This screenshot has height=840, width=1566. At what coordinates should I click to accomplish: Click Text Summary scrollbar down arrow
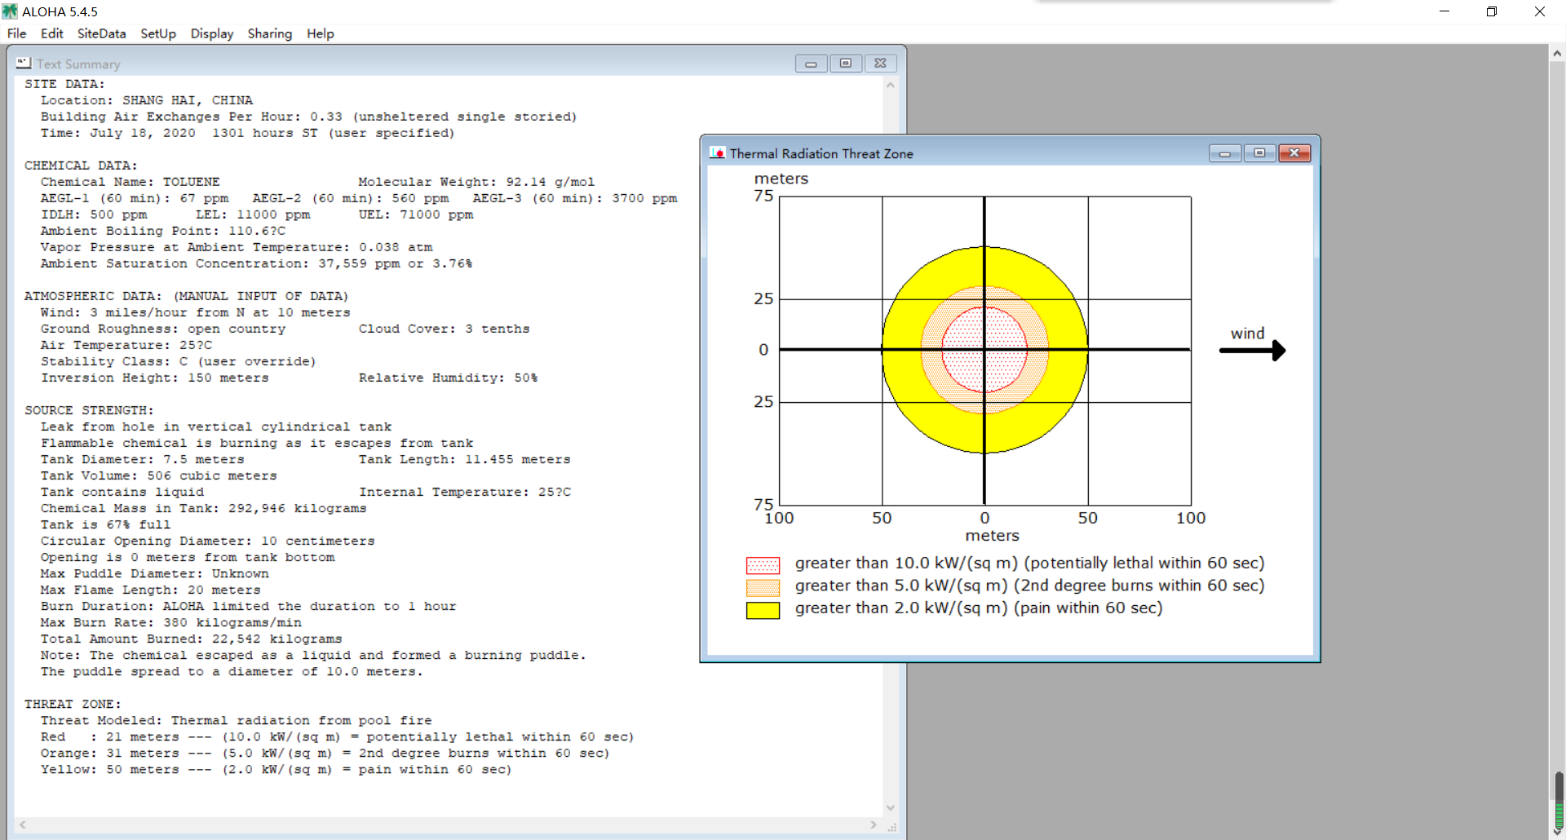pyautogui.click(x=891, y=807)
